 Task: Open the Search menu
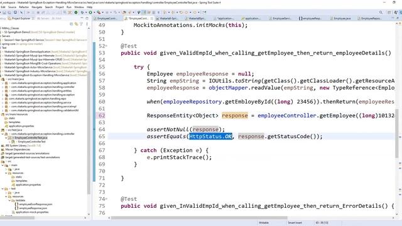click(49, 7)
